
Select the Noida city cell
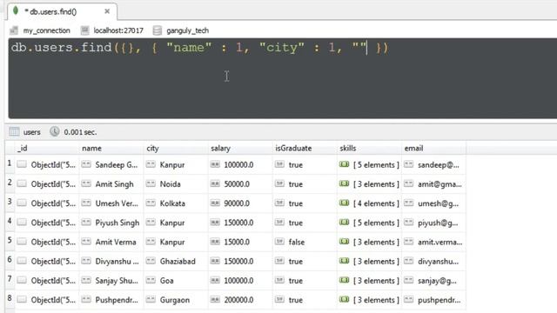[x=176, y=184]
